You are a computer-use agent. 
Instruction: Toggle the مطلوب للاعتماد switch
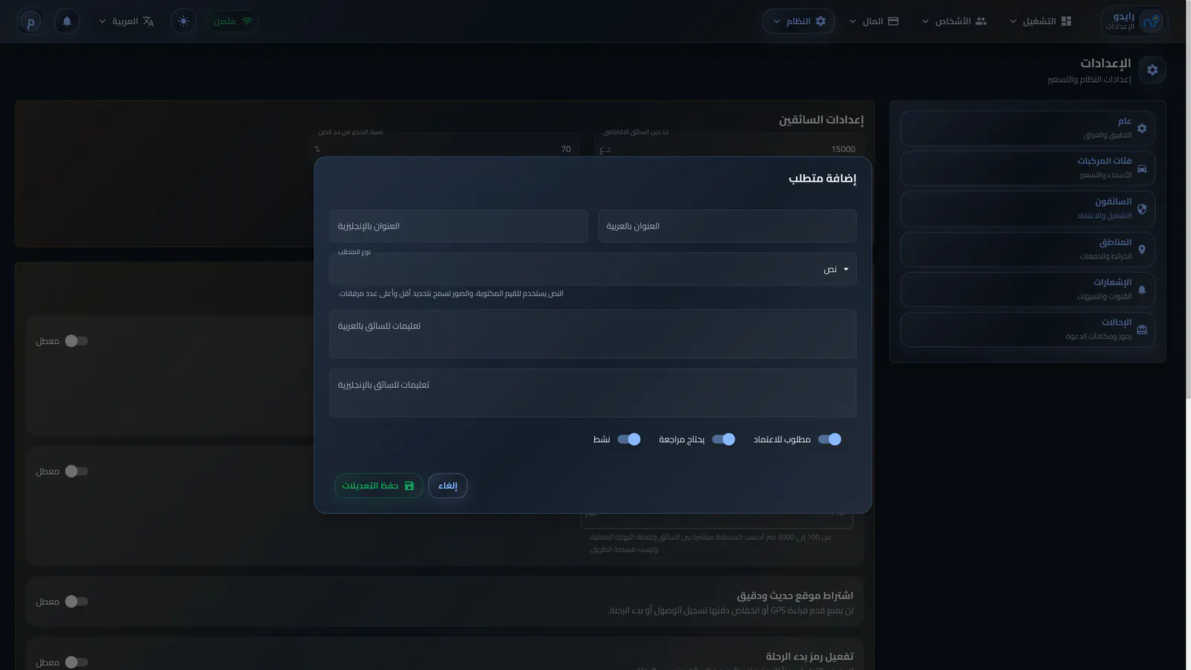(x=829, y=439)
